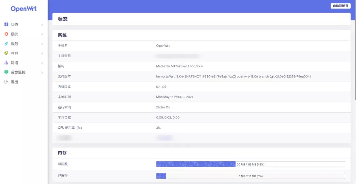356x184 pixels.
Task: Click the 网络 topology icon
Action: (6, 63)
